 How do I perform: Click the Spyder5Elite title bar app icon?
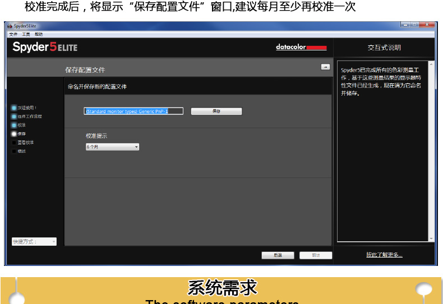coord(10,26)
